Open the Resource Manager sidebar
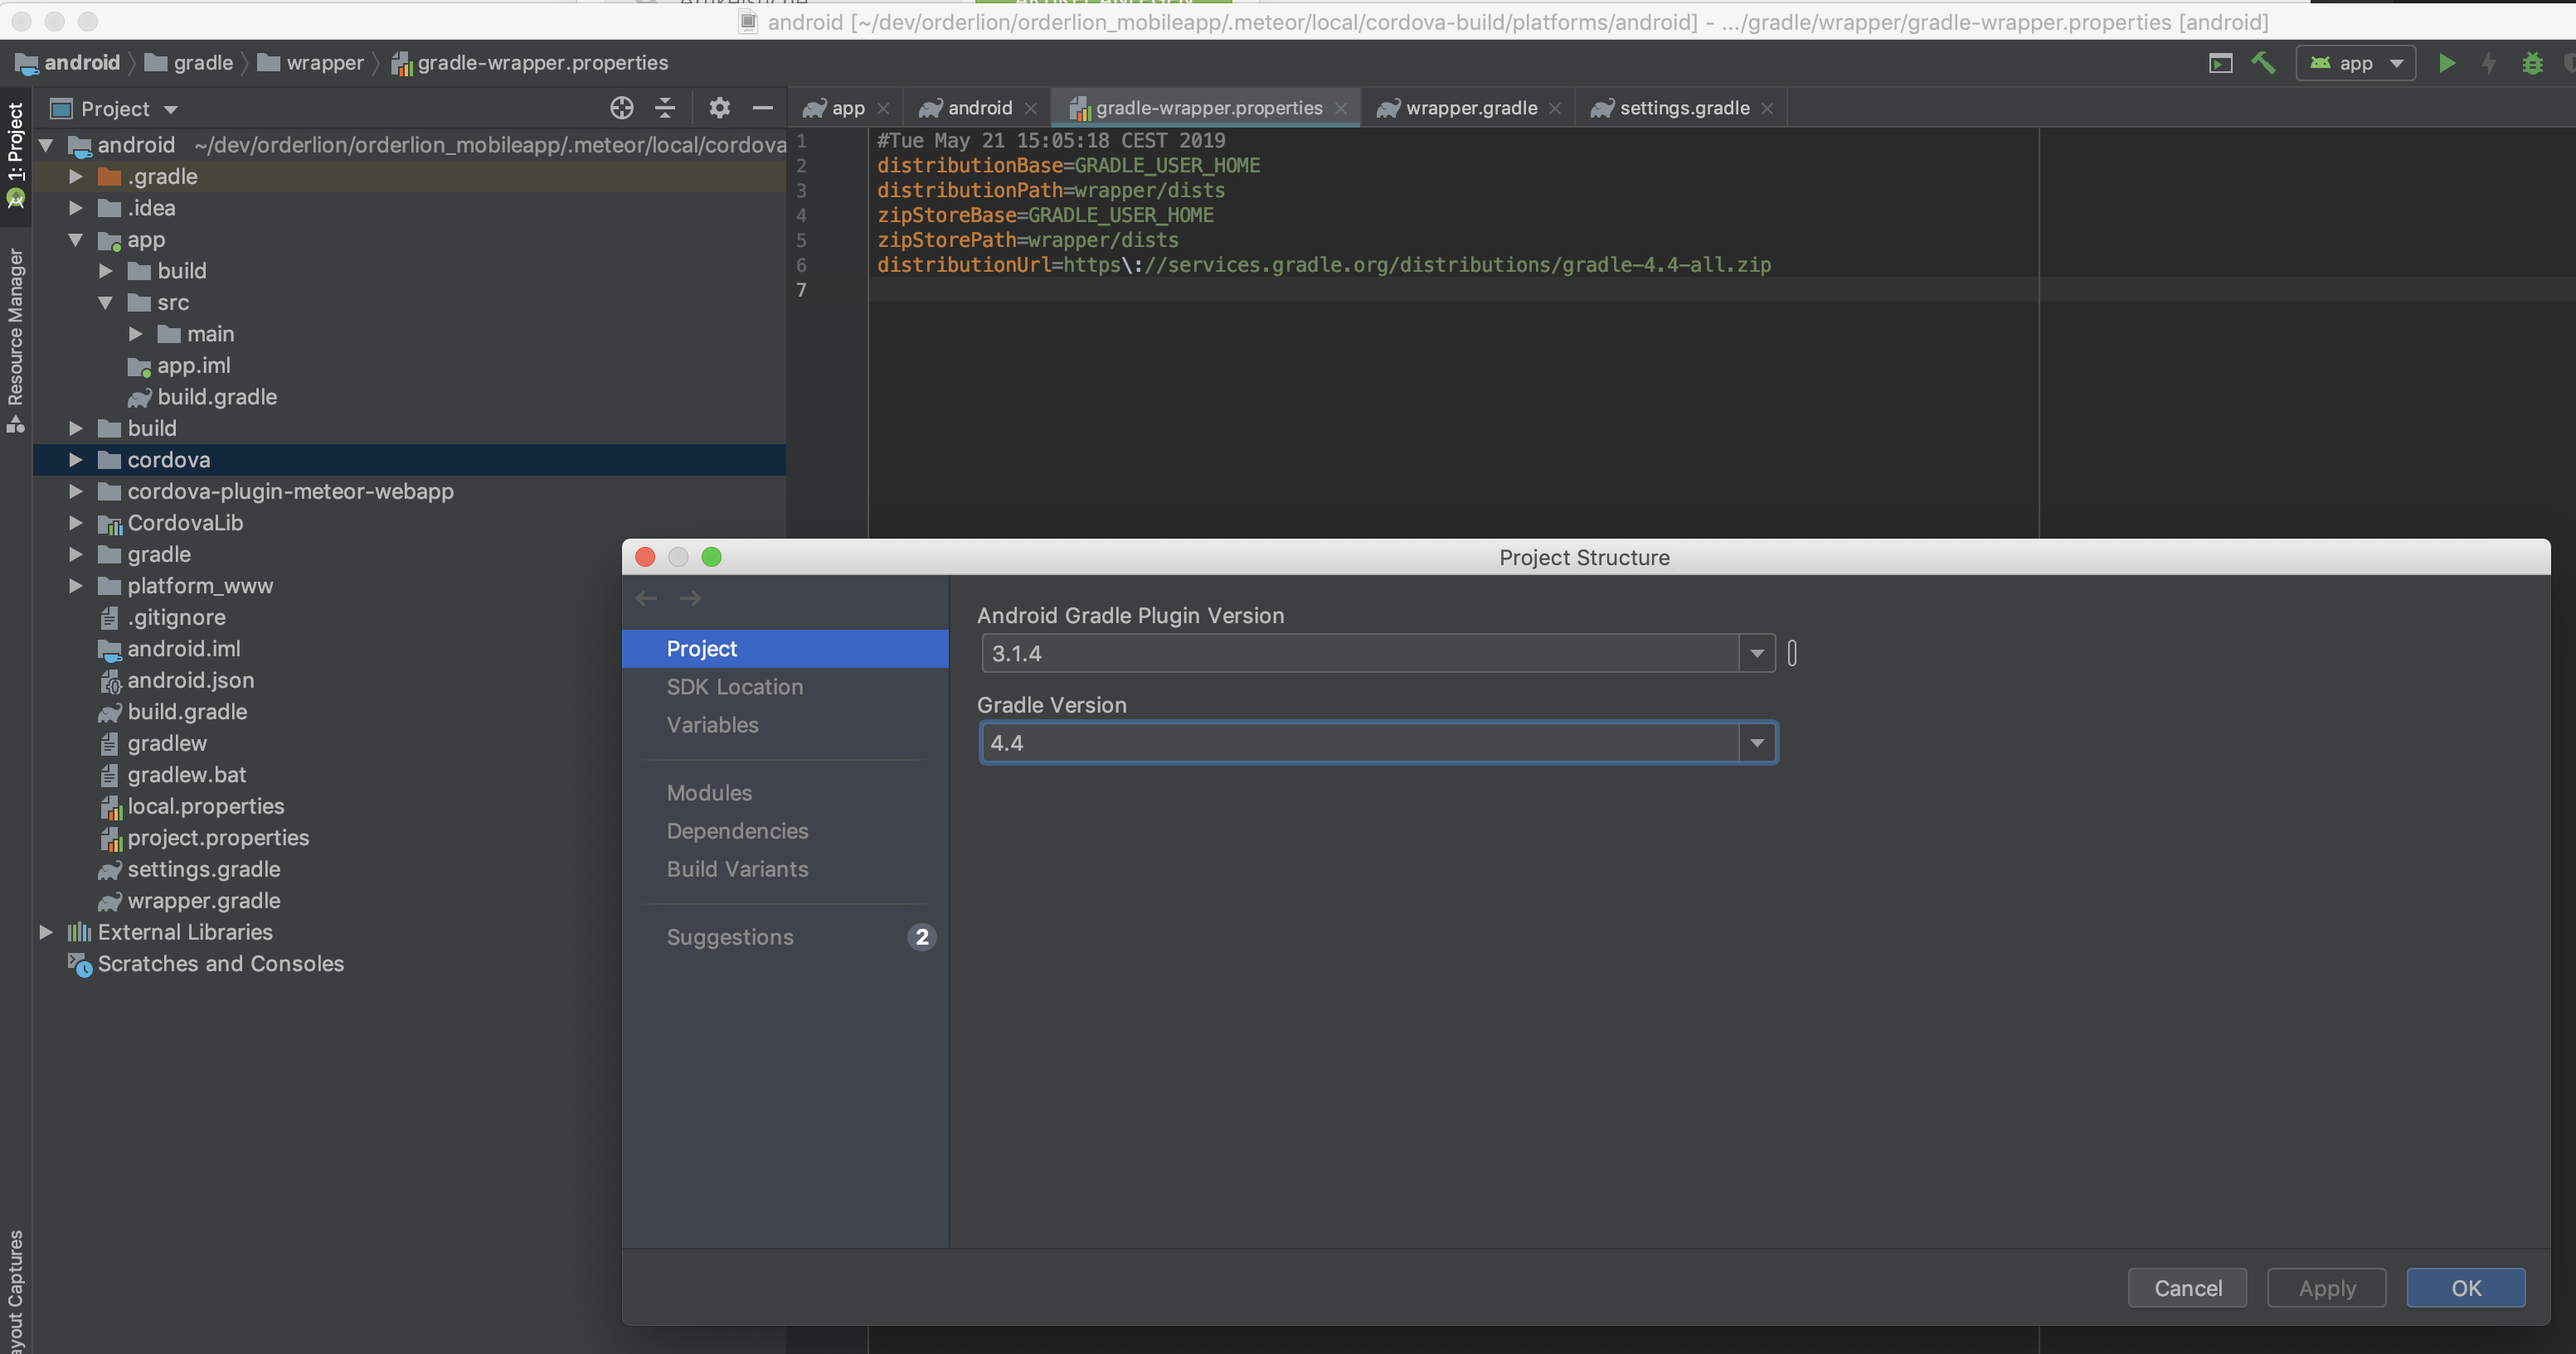The height and width of the screenshot is (1354, 2576). (15, 330)
